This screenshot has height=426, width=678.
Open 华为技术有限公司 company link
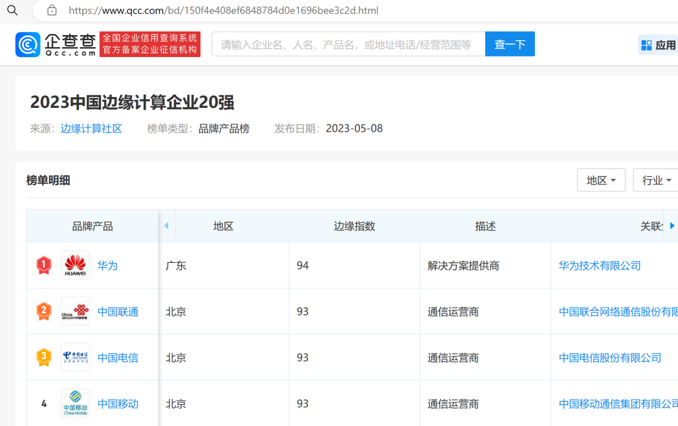point(600,266)
